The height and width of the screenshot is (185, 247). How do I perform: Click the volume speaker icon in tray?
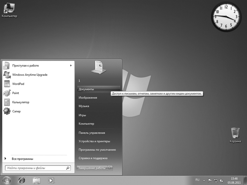(x=222, y=181)
